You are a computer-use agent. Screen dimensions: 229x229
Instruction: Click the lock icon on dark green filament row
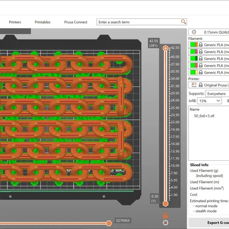click(200, 58)
